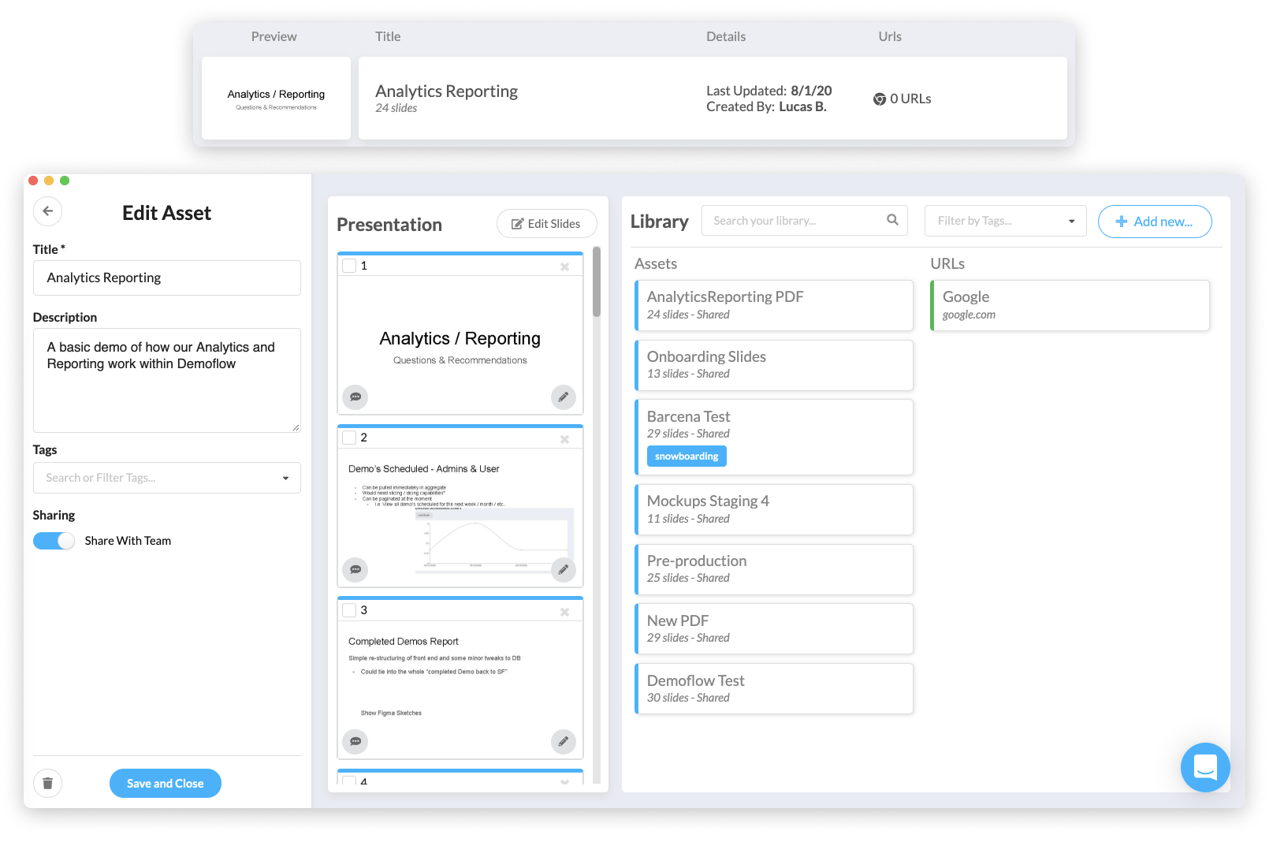Click the Details column header
This screenshot has width=1284, height=842.
click(726, 36)
